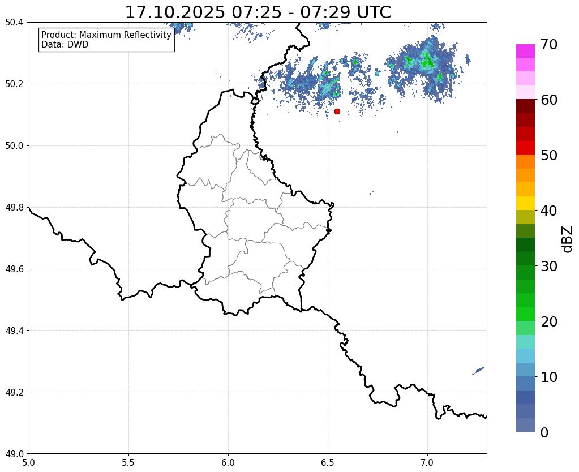The height and width of the screenshot is (472, 579).
Task: Click longitude label 7.0
Action: (x=427, y=462)
